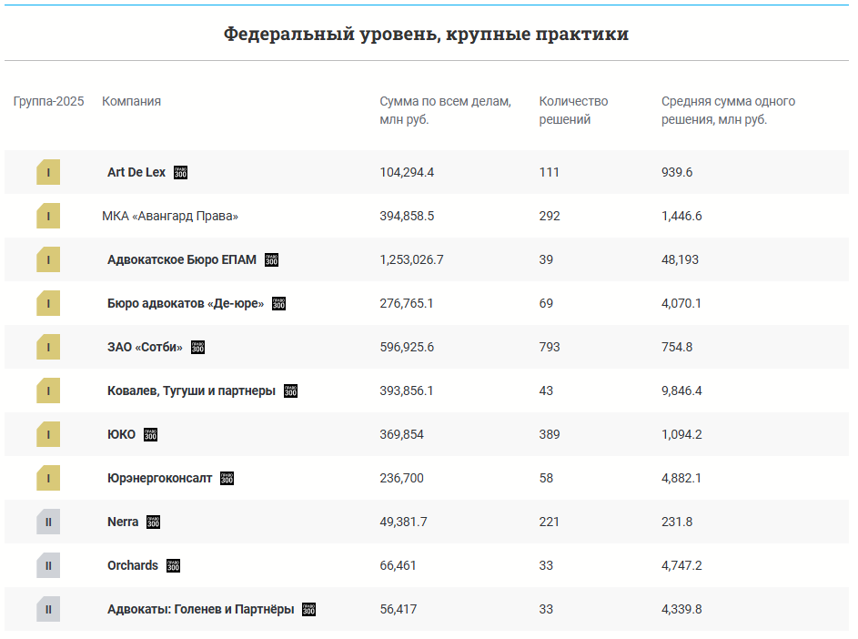Click the Федеральный уровень, крупные практики heading
Image resolution: width=858 pixels, height=639 pixels.
click(x=426, y=34)
